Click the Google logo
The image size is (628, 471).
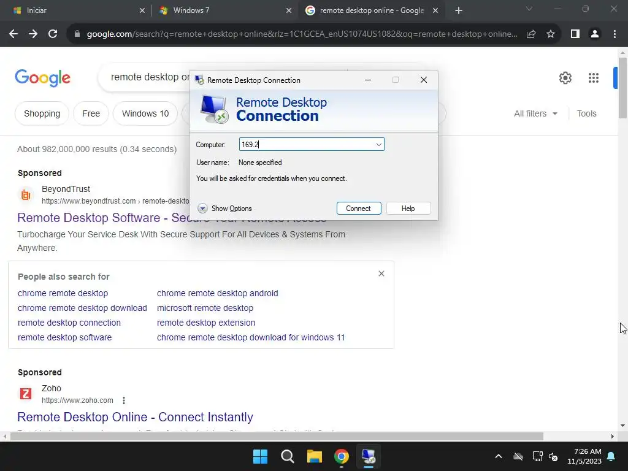42,78
